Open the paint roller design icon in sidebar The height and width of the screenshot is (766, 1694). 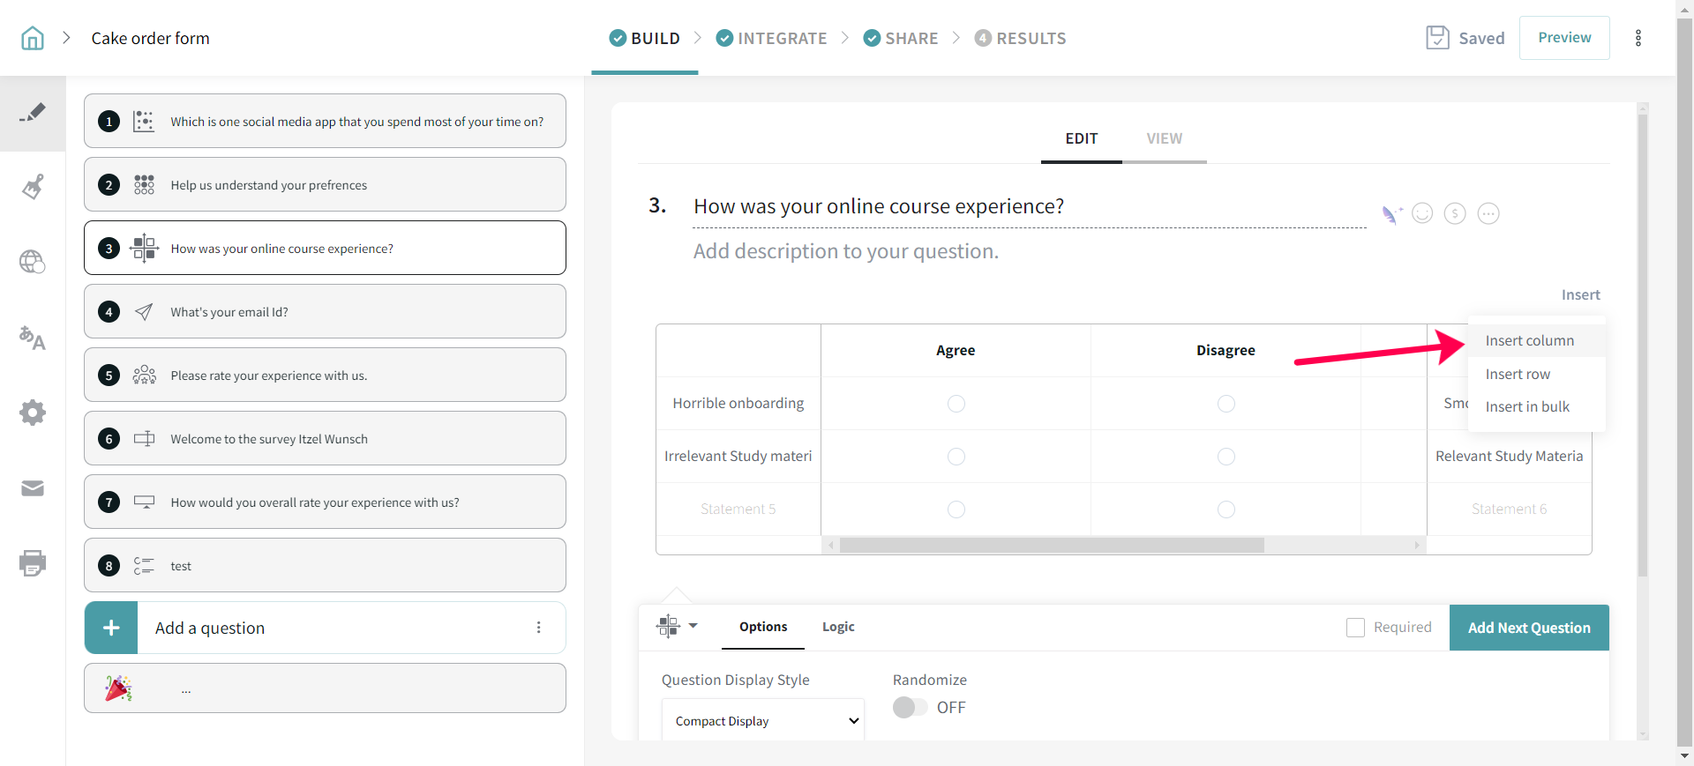(x=33, y=187)
